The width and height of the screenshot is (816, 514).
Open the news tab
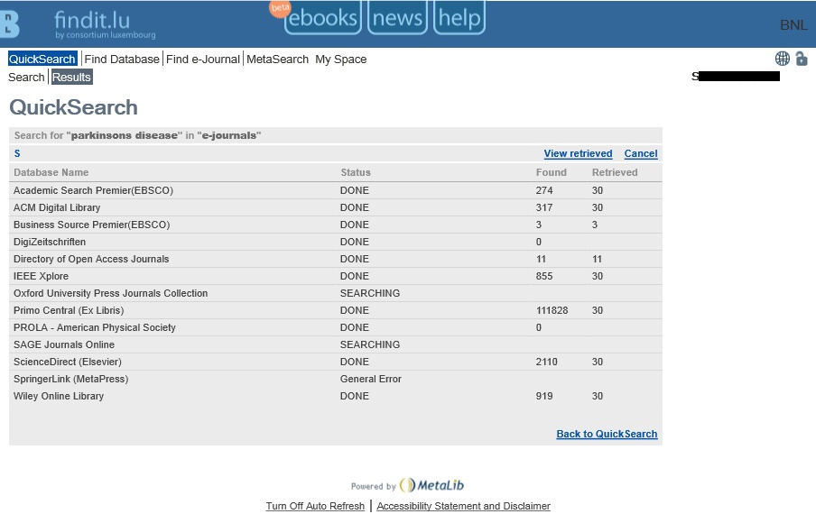(x=397, y=18)
